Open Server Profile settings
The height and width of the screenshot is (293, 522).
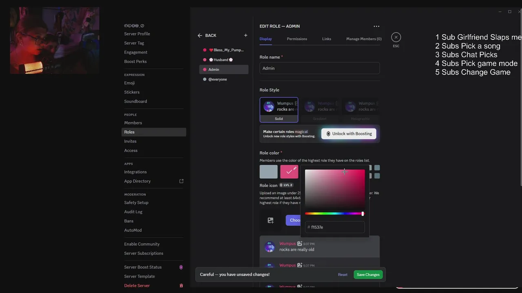[x=137, y=34]
